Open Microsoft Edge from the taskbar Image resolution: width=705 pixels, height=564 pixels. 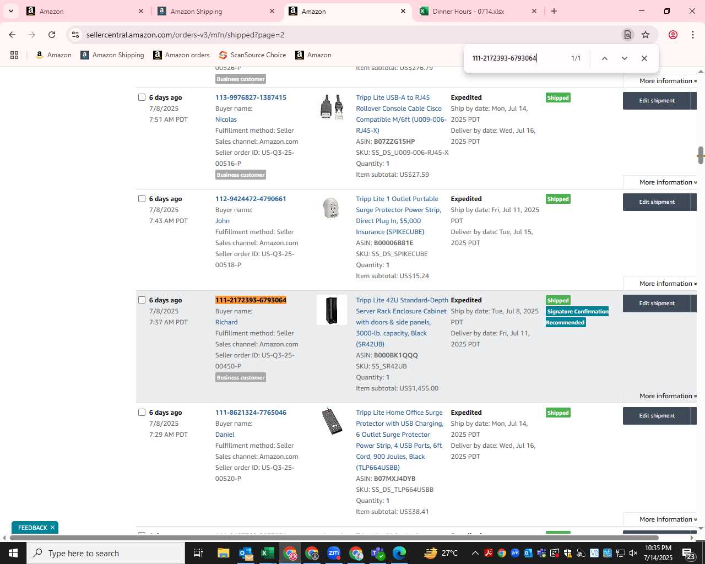pos(399,553)
